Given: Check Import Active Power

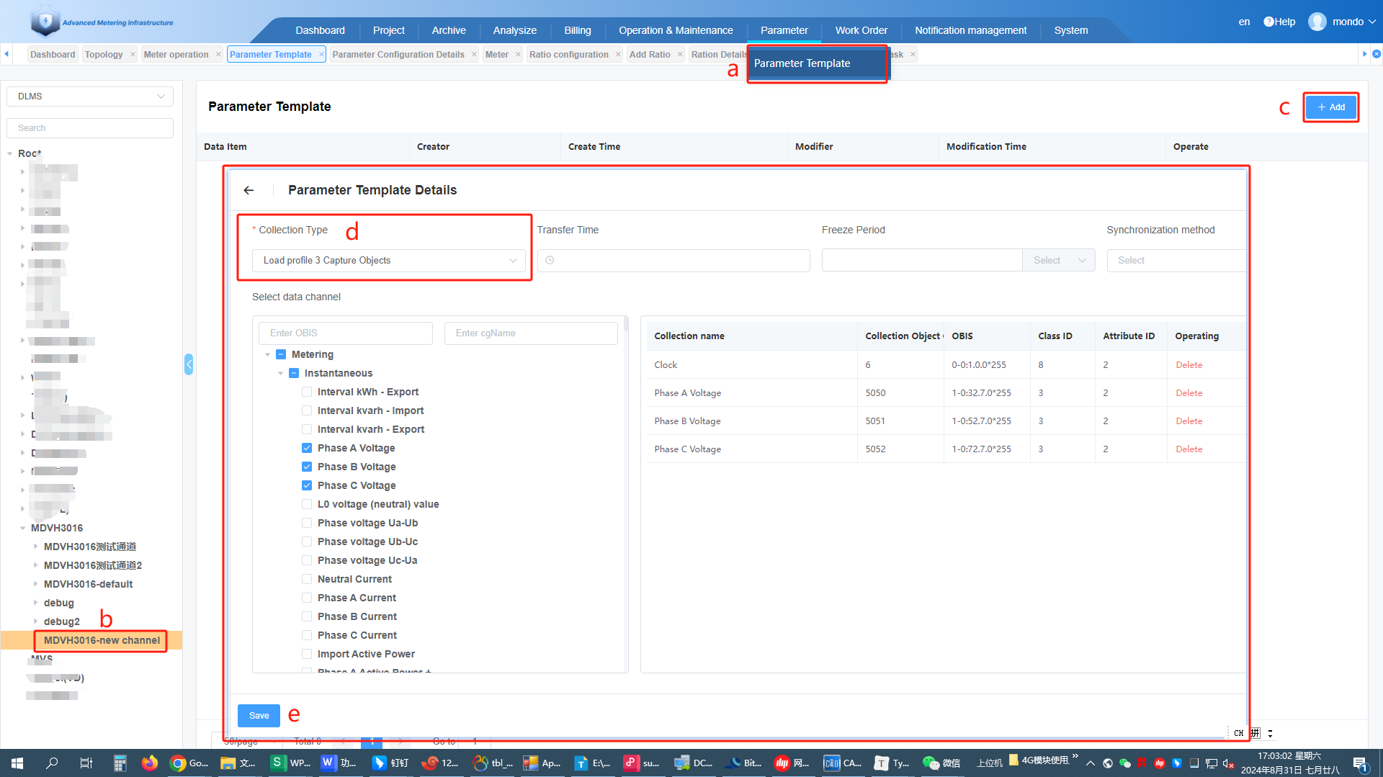Looking at the screenshot, I should tap(307, 654).
